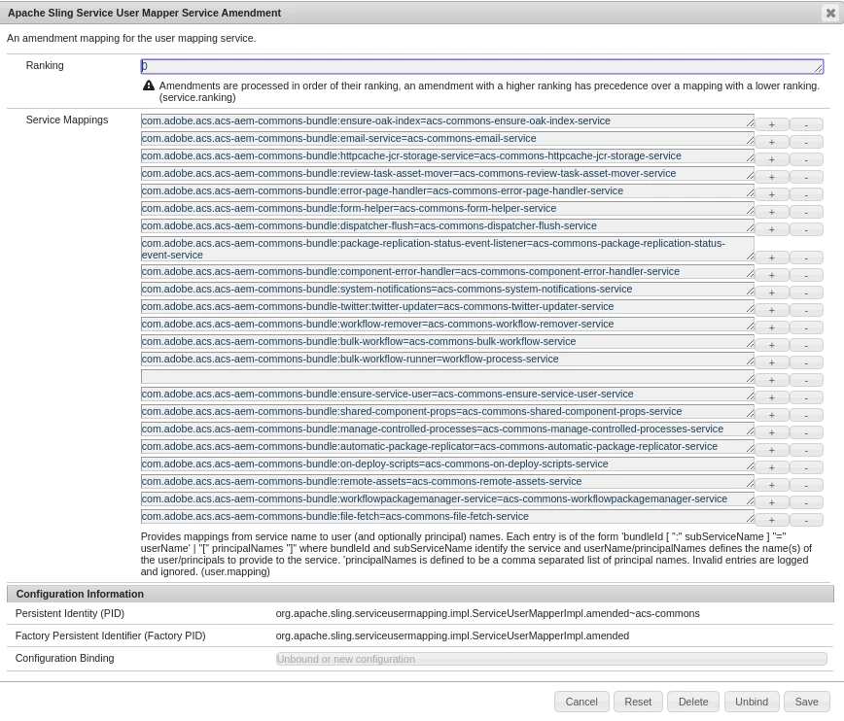Screen dimensions: 844x721
Task: Remove the file-fetch mapping row
Action: (x=806, y=520)
